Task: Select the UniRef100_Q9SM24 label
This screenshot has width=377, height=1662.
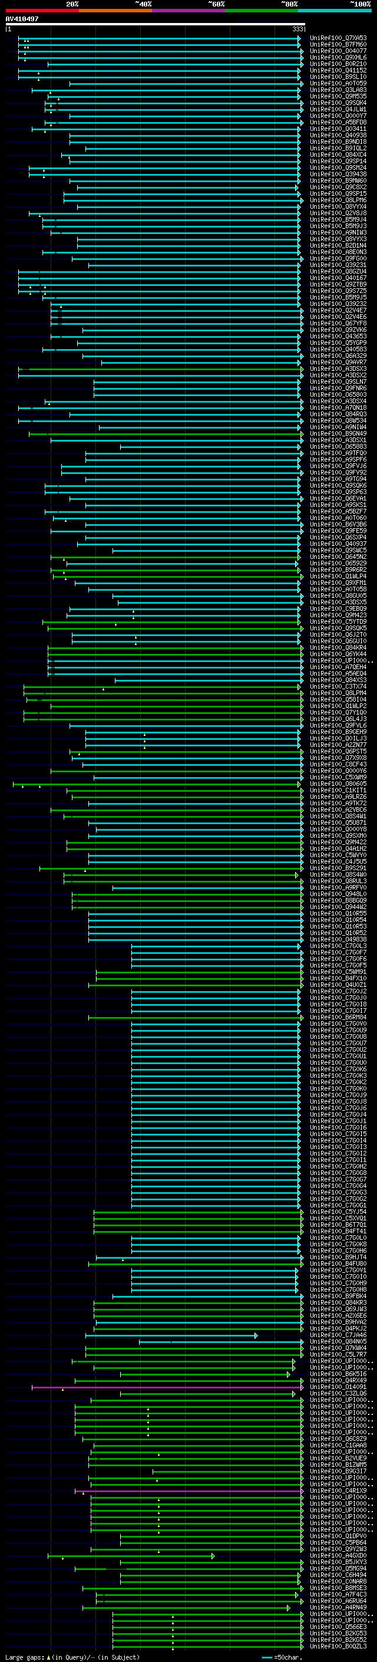Action: [338, 168]
